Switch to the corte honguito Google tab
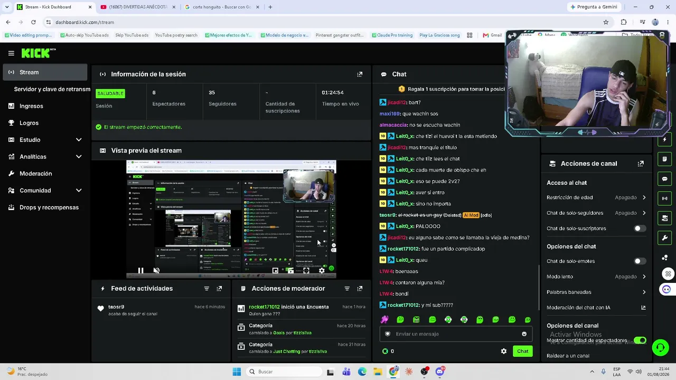Viewport: 676px width, 380px height. tap(221, 7)
